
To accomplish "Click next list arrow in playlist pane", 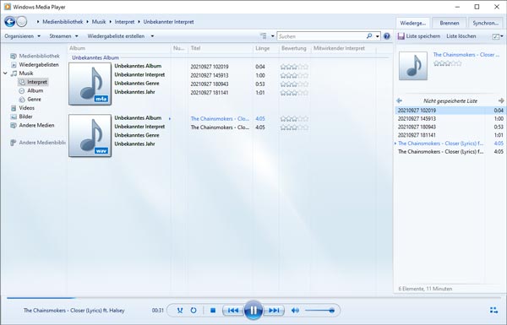I will tap(501, 100).
